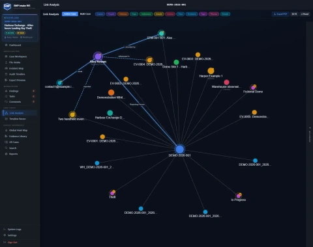
Task: Select the green Demo Site 1 node
Action: coord(176,62)
